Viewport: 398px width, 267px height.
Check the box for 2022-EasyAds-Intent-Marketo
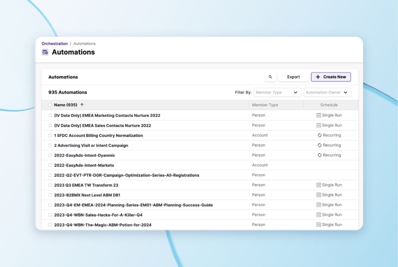pyautogui.click(x=50, y=165)
